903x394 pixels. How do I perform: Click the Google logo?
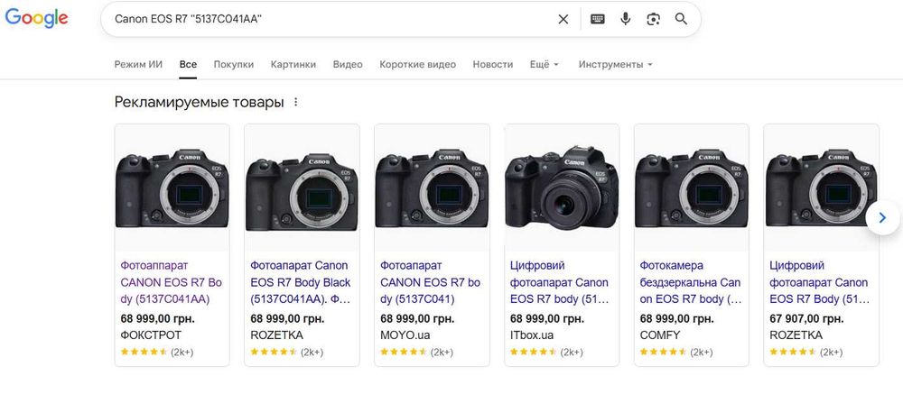coord(37,18)
